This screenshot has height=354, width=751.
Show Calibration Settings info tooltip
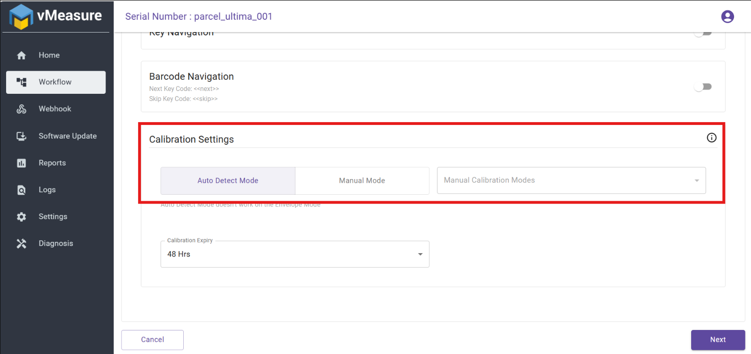click(711, 138)
